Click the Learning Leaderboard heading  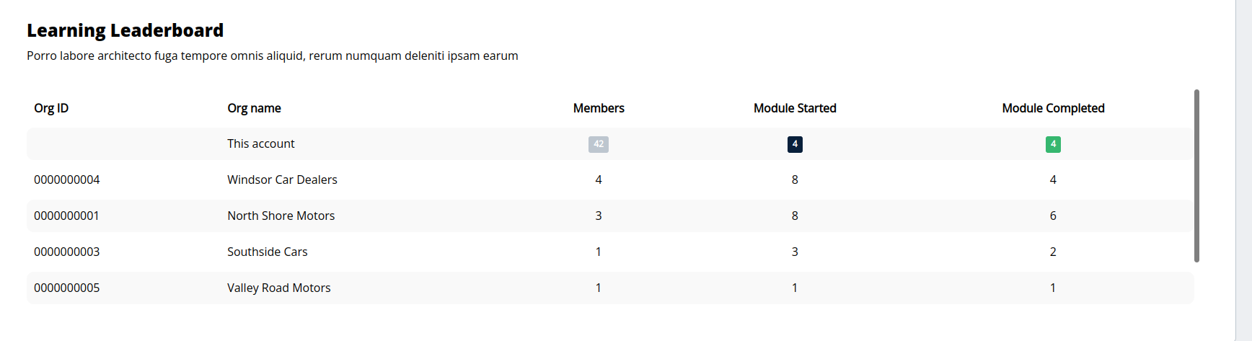click(125, 30)
